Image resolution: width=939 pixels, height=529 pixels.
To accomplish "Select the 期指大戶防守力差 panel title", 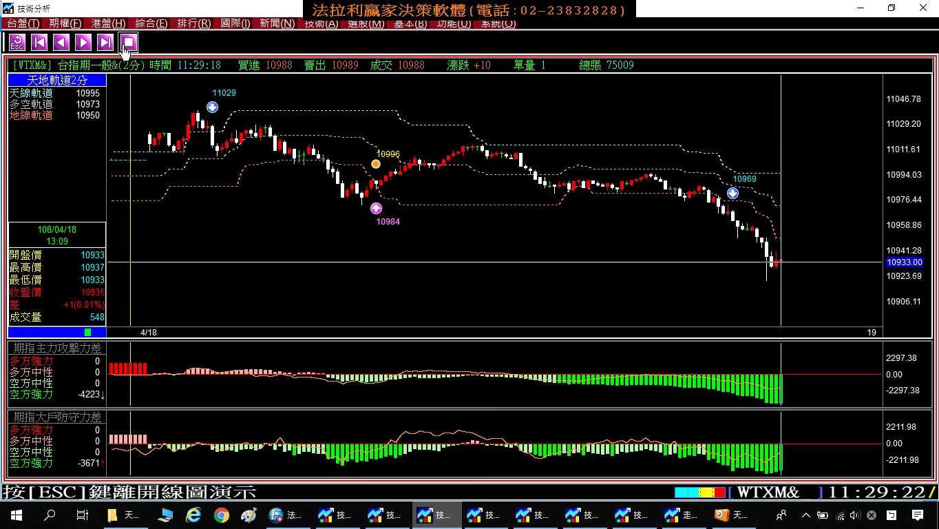I will tap(57, 417).
